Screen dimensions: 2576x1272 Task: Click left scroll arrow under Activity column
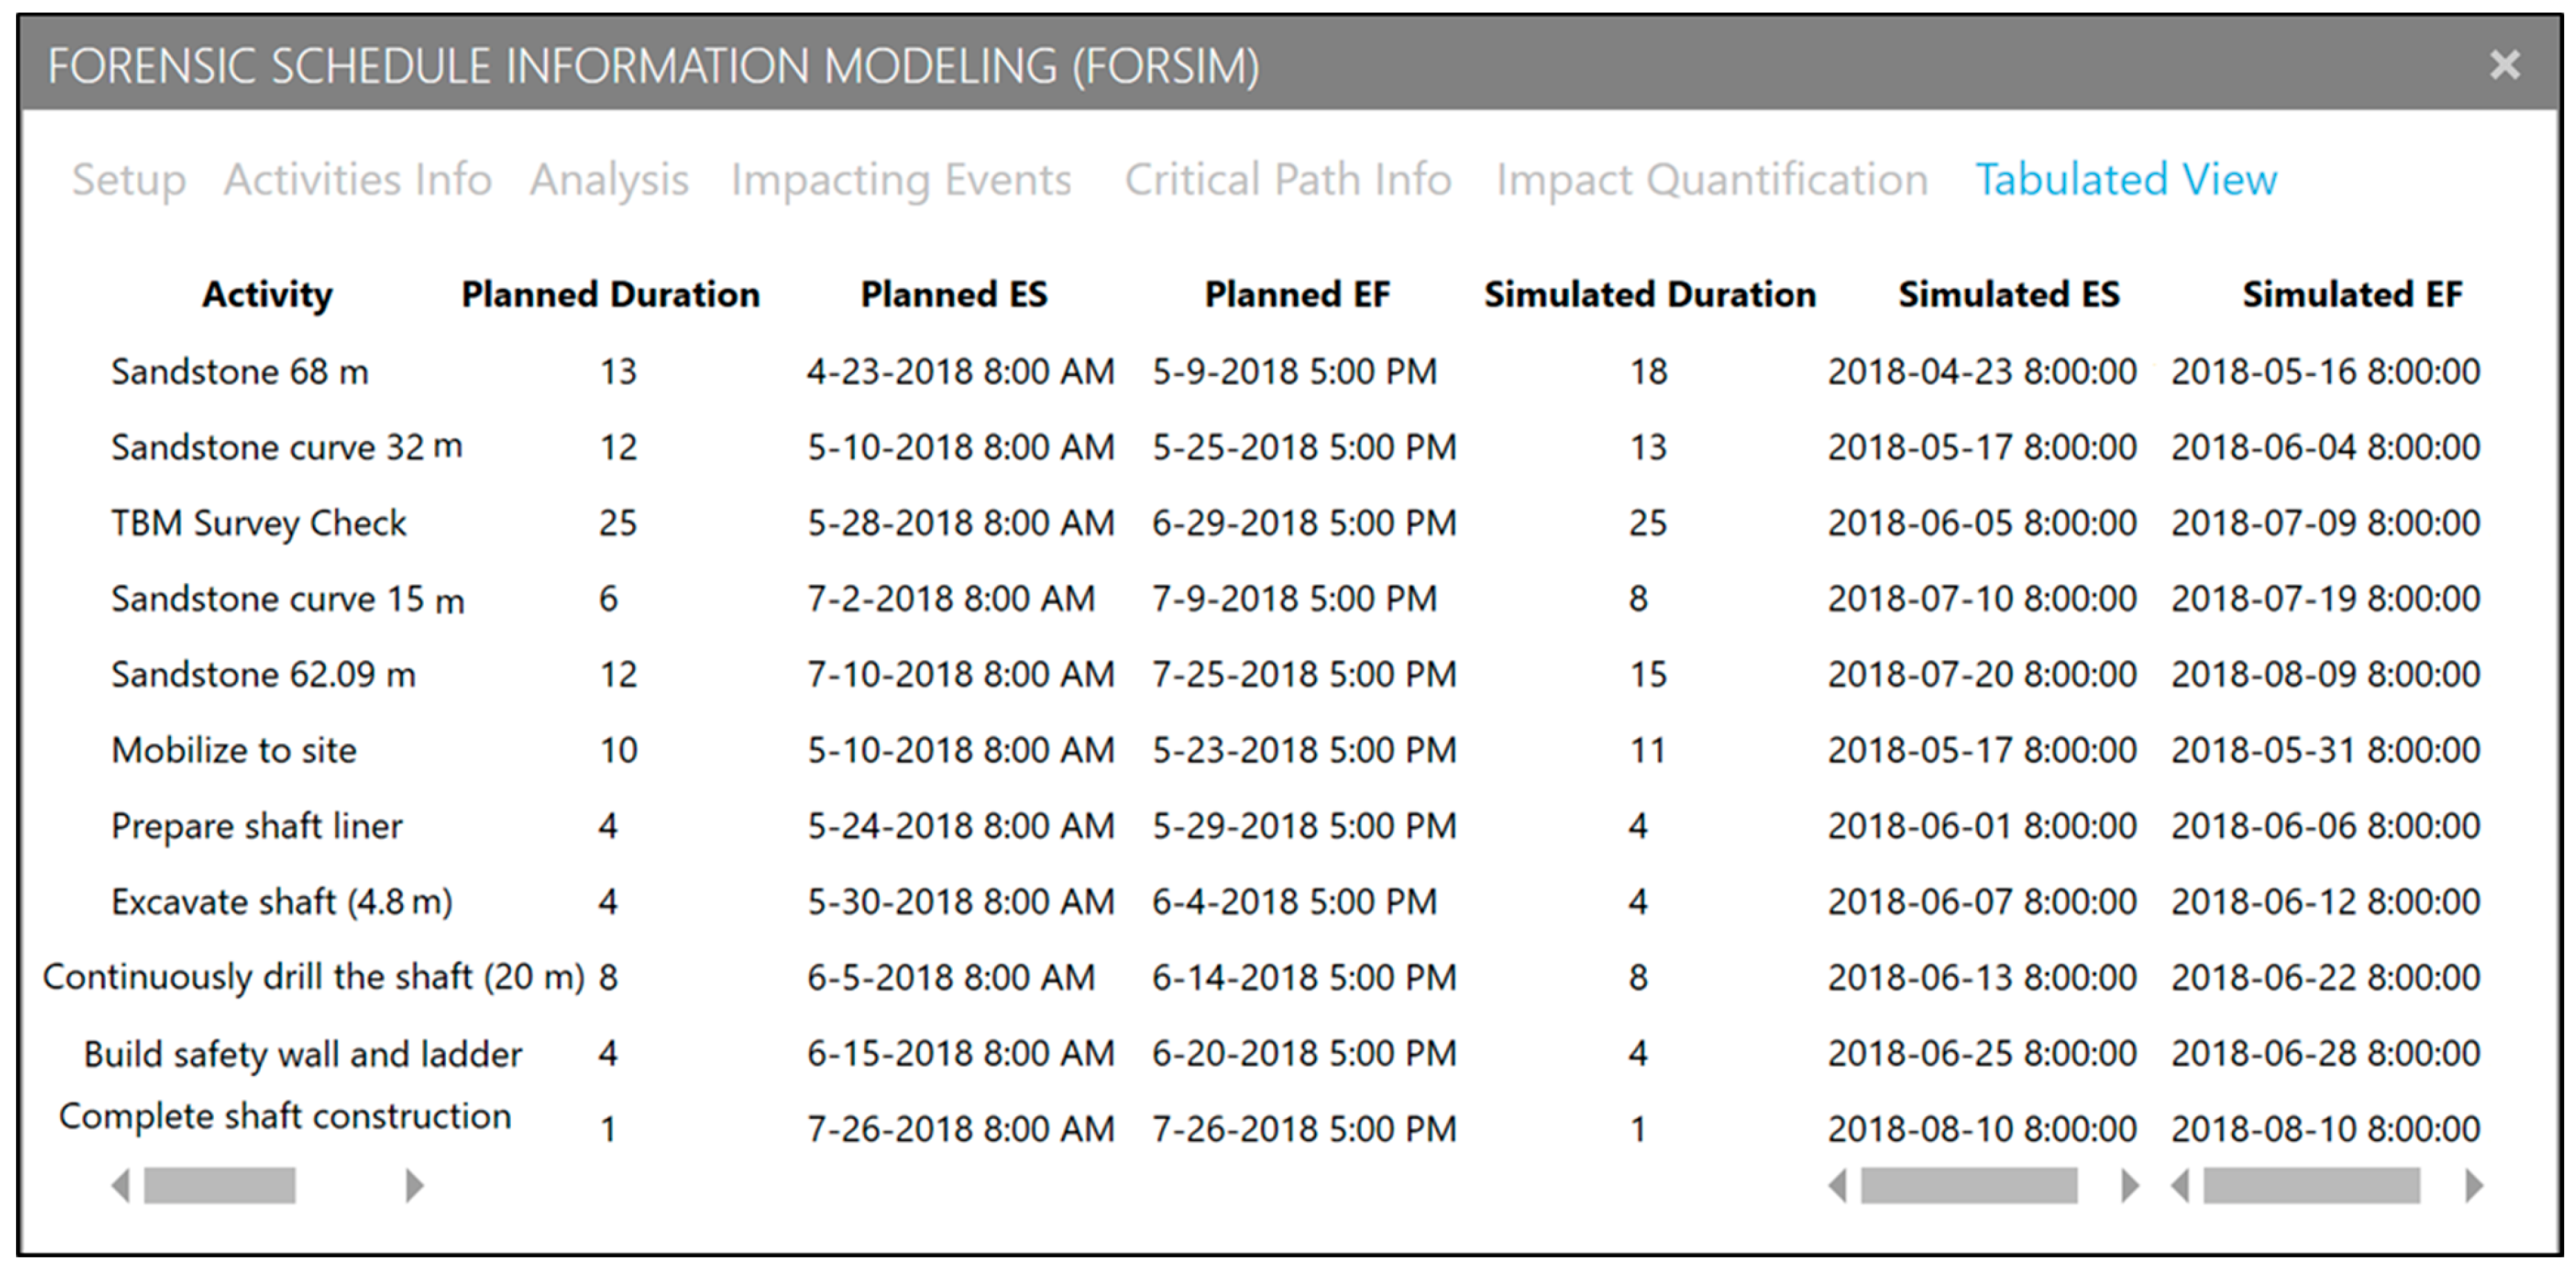click(x=121, y=1186)
